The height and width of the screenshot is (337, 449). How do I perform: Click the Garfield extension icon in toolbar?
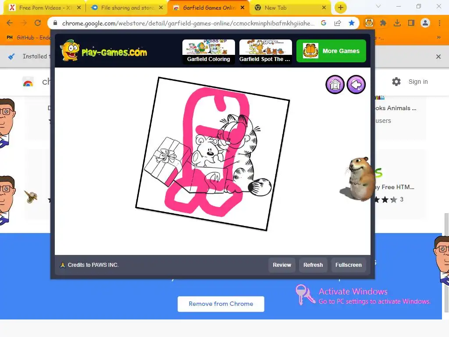point(369,23)
